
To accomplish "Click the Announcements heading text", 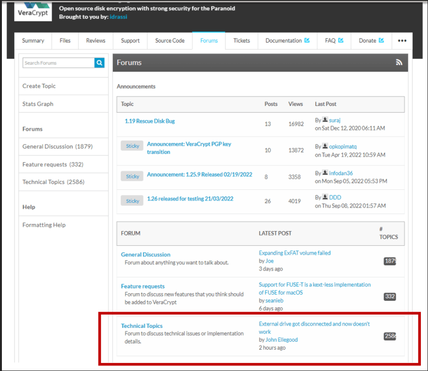I will click(x=136, y=86).
